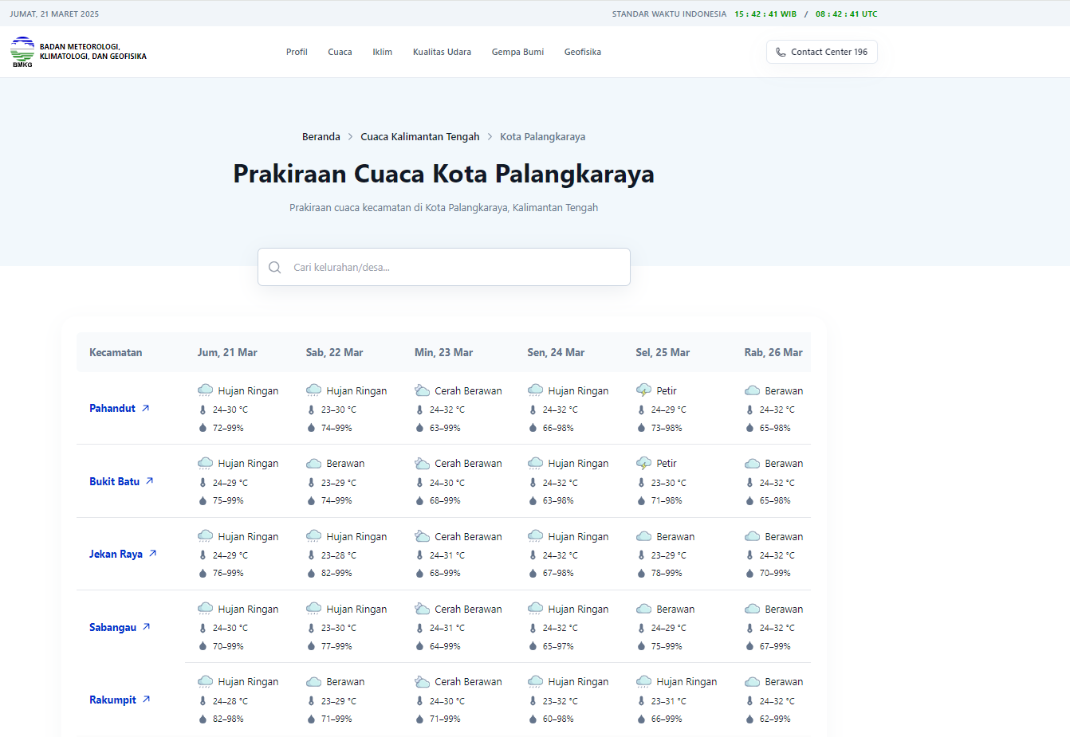Screen dimensions: 1070x737
Task: Click the search magnifier icon
Action: click(275, 268)
